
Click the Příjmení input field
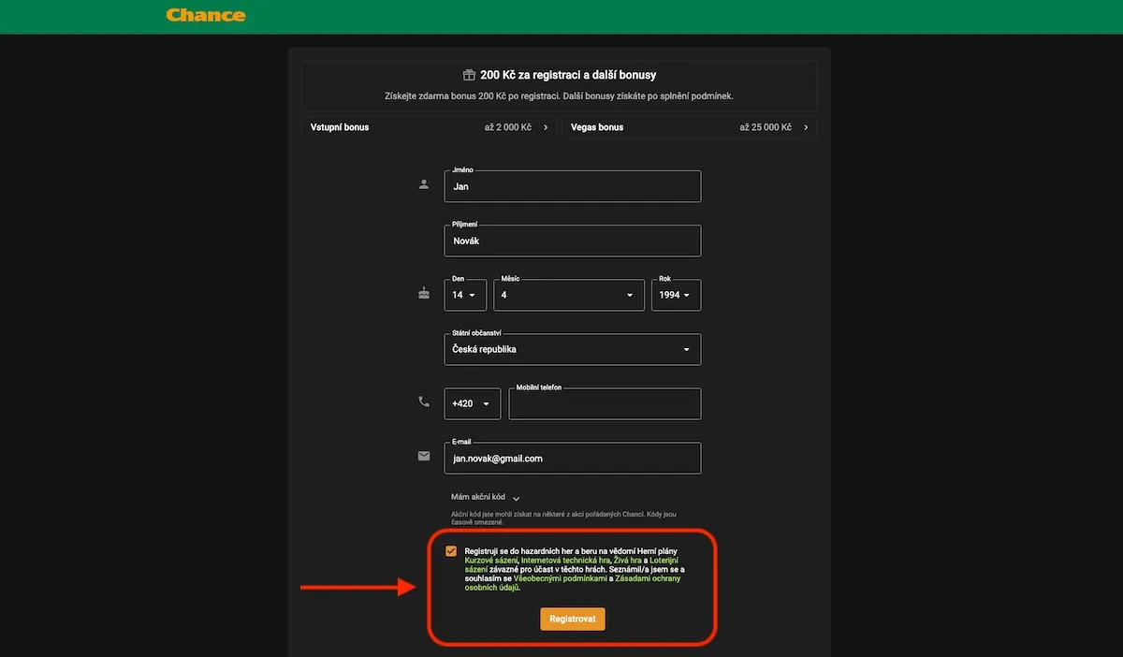[573, 241]
